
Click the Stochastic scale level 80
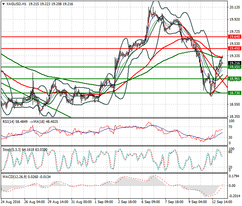(230, 152)
